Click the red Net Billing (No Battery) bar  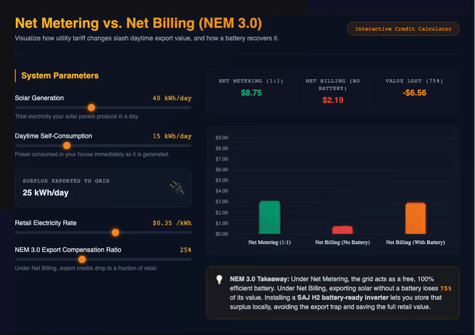click(342, 230)
